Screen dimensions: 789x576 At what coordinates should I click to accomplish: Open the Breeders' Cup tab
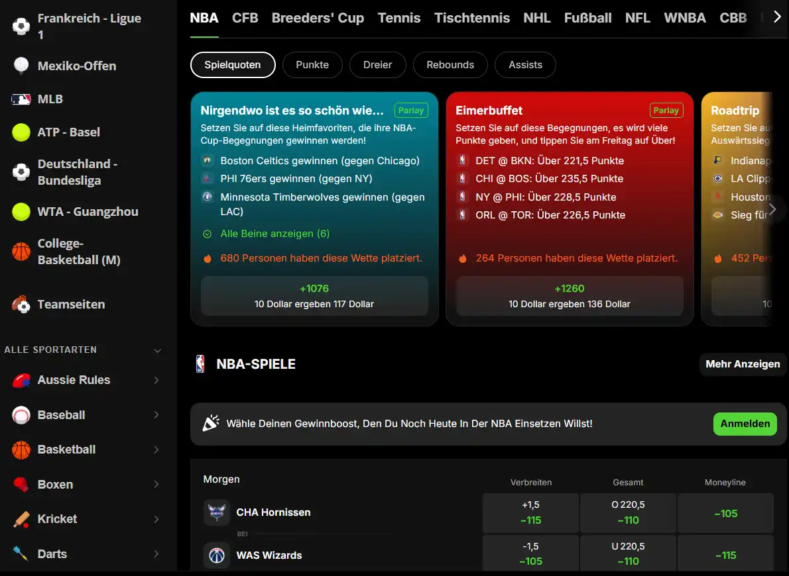click(x=318, y=18)
